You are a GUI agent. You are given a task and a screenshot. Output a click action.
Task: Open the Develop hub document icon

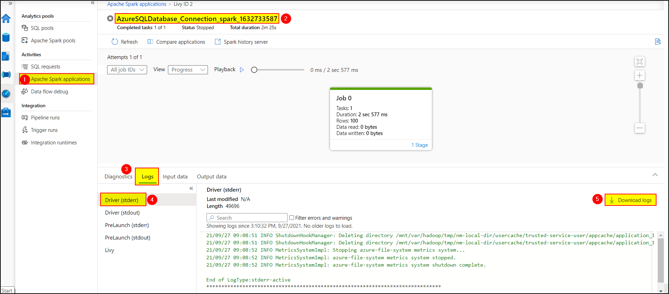click(x=6, y=56)
